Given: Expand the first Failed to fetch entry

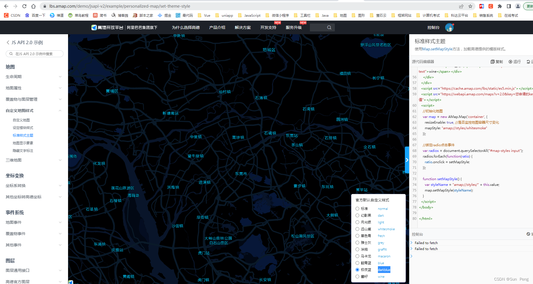Looking at the screenshot, I should coord(411,243).
